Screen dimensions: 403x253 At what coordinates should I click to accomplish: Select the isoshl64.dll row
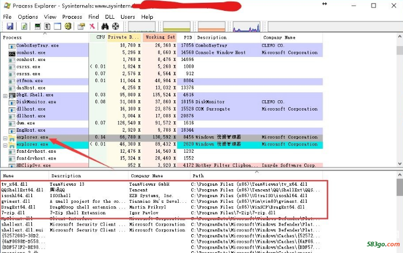pyautogui.click(x=162, y=196)
